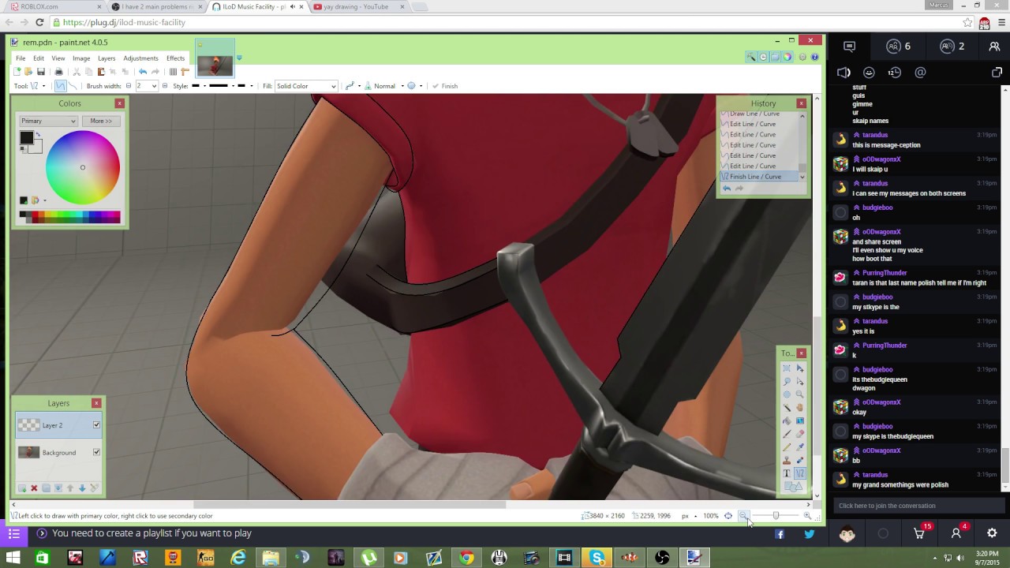Open the Image menu
The width and height of the screenshot is (1010, 568).
(x=81, y=58)
